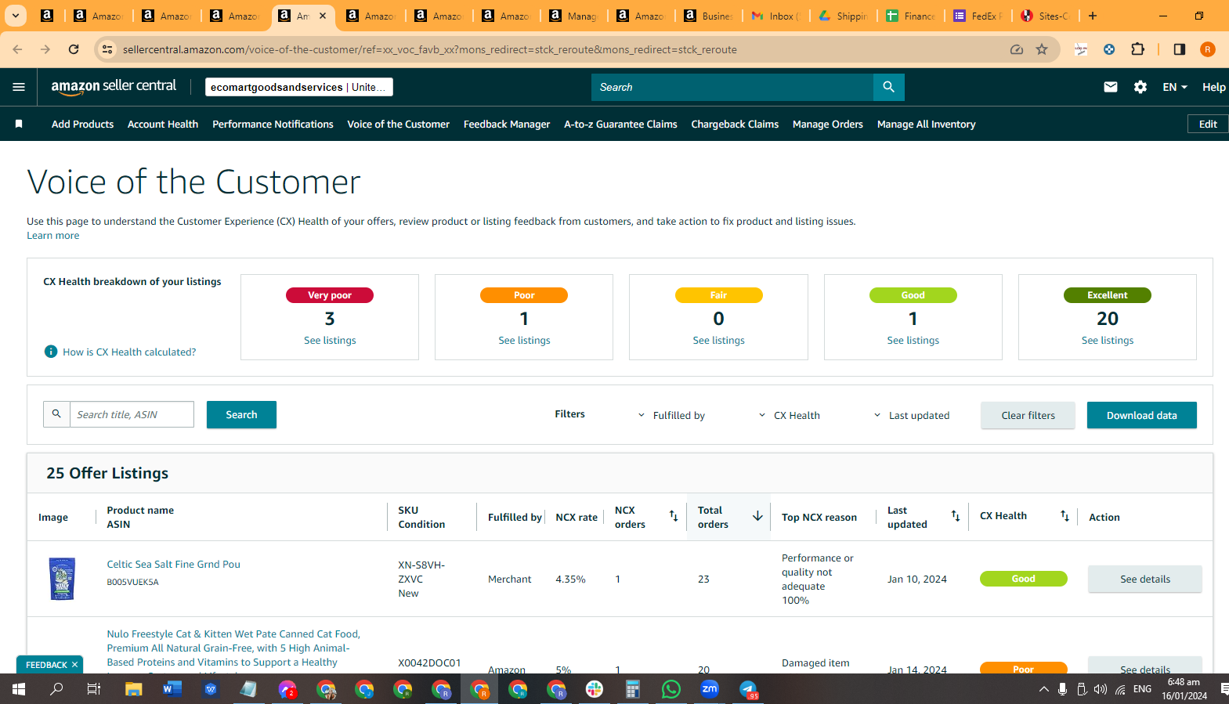This screenshot has height=704, width=1229.
Task: Click the Celtic Sea Salt product thumbnail
Action: [x=62, y=579]
